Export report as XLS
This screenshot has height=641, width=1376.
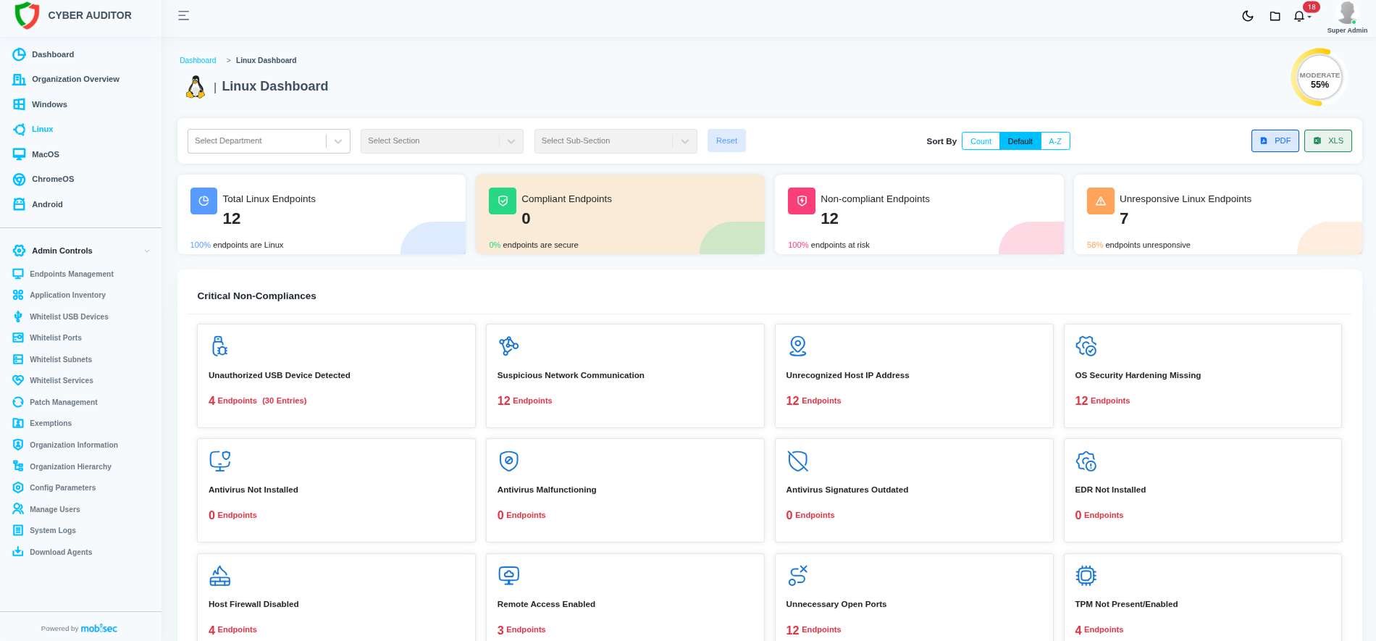(1327, 141)
